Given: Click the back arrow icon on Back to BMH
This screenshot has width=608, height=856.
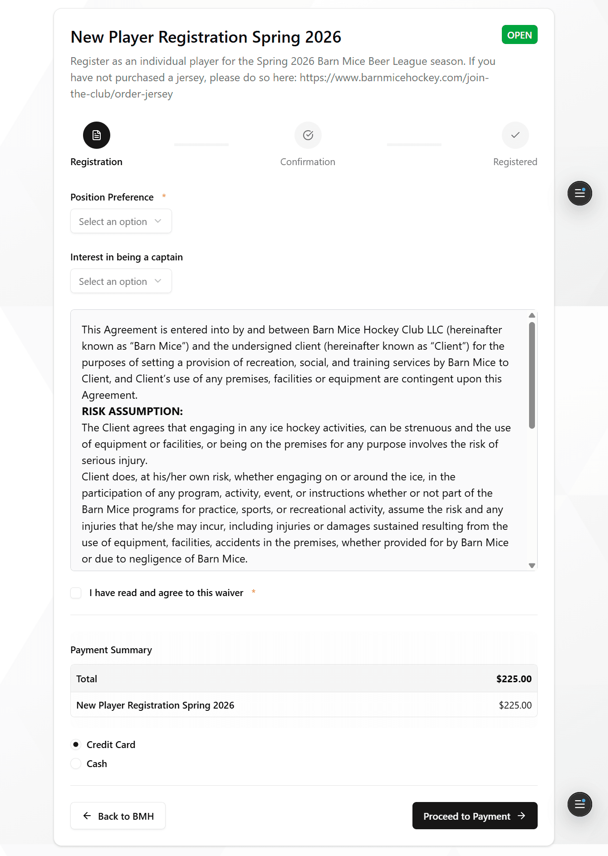Looking at the screenshot, I should tap(86, 816).
